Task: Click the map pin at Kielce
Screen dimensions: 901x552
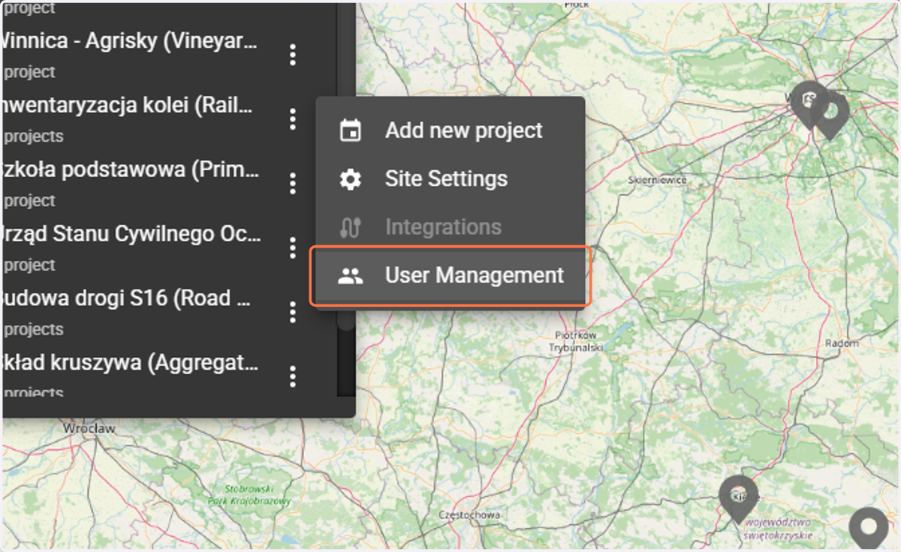Action: click(x=738, y=498)
